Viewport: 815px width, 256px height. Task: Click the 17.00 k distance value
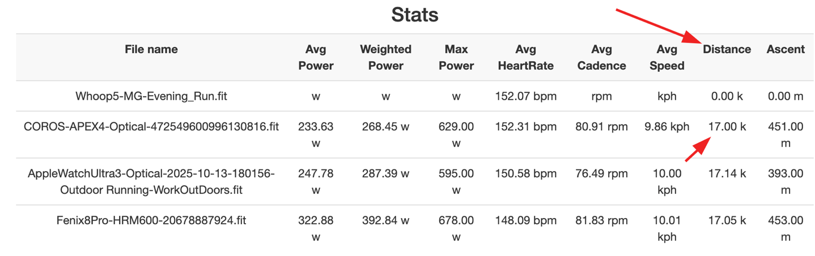[727, 127]
